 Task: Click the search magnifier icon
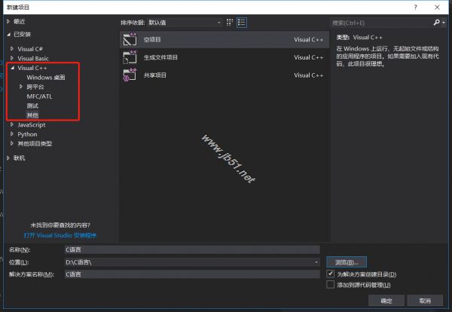click(x=436, y=22)
